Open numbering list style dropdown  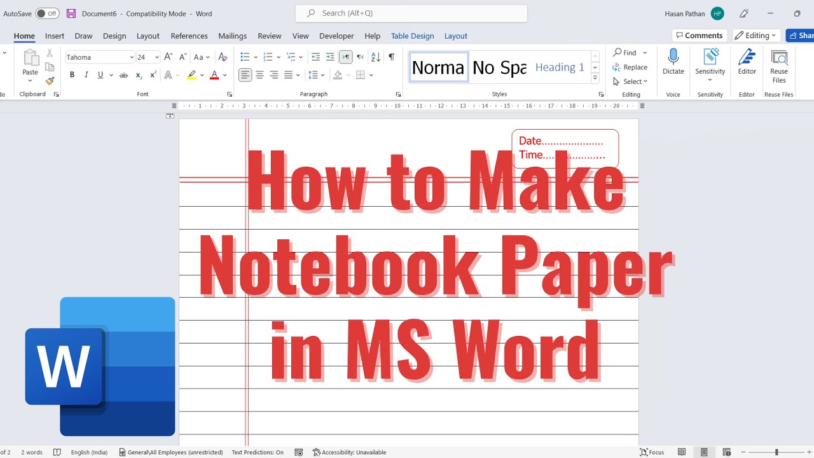[279, 57]
